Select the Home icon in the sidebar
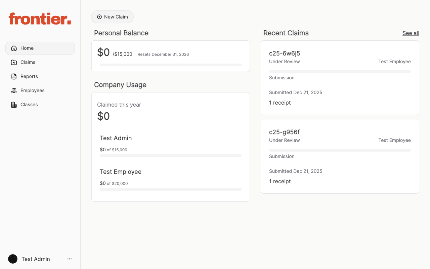 click(x=13, y=48)
